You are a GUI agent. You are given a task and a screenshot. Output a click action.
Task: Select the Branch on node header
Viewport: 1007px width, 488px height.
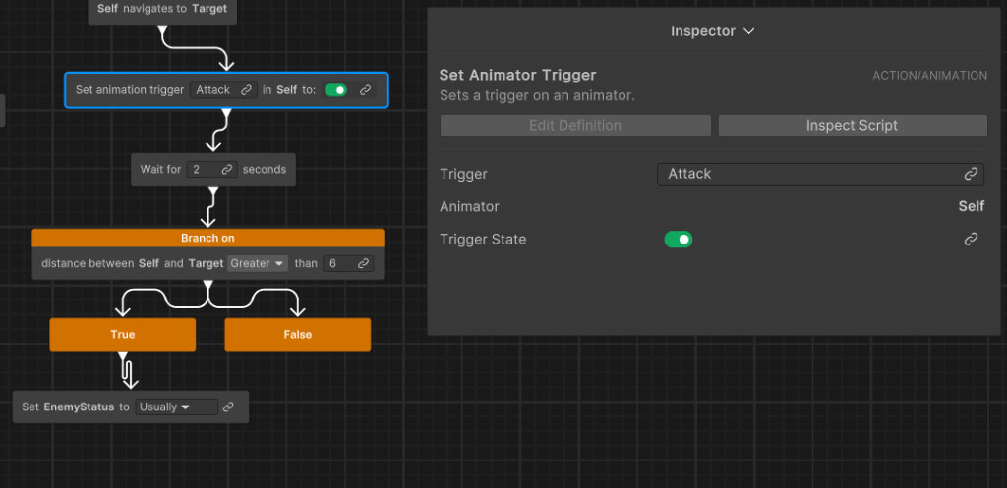(x=207, y=238)
